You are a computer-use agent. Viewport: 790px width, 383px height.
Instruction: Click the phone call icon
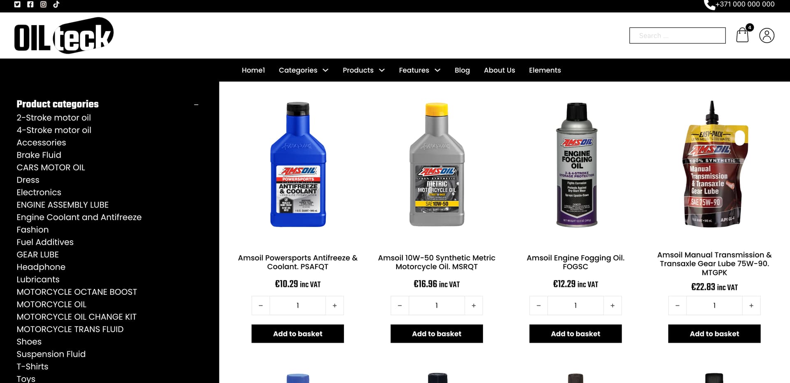tap(709, 5)
